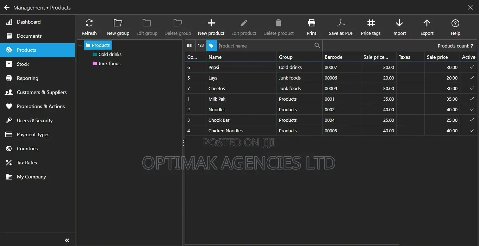Toggle Active checkmark for Lays
This screenshot has height=246, width=479.
coord(472,77)
